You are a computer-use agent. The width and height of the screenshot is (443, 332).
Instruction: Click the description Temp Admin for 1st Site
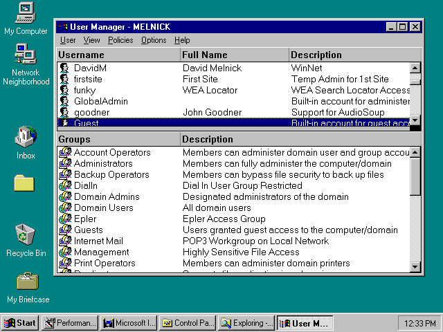340,79
